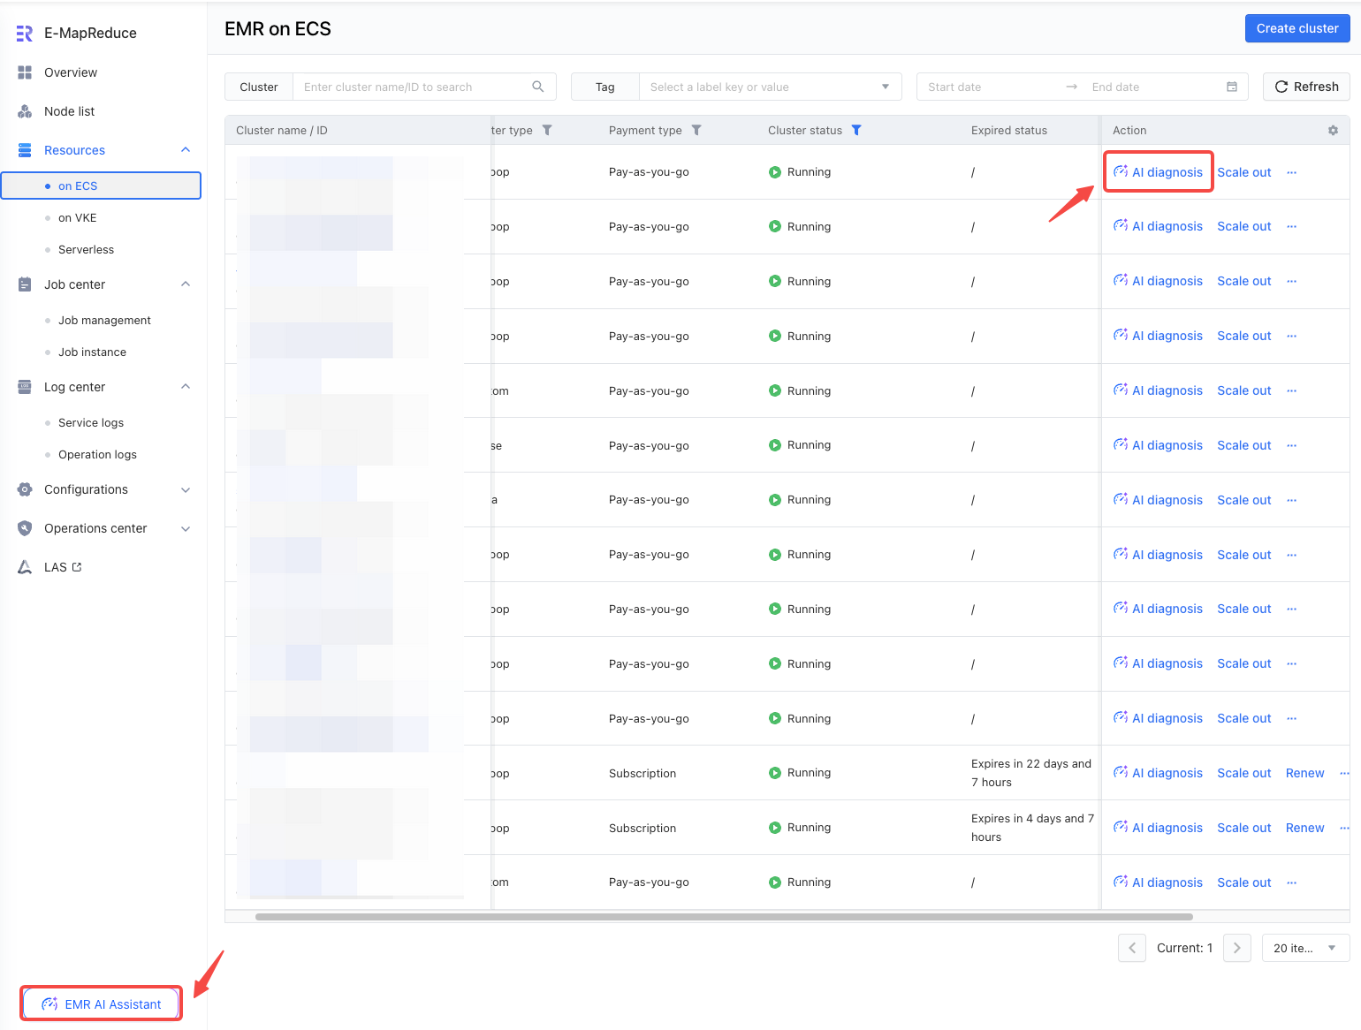
Task: Click the 'Expires in 22 days and 7 hours' cell
Action: [x=1031, y=773]
